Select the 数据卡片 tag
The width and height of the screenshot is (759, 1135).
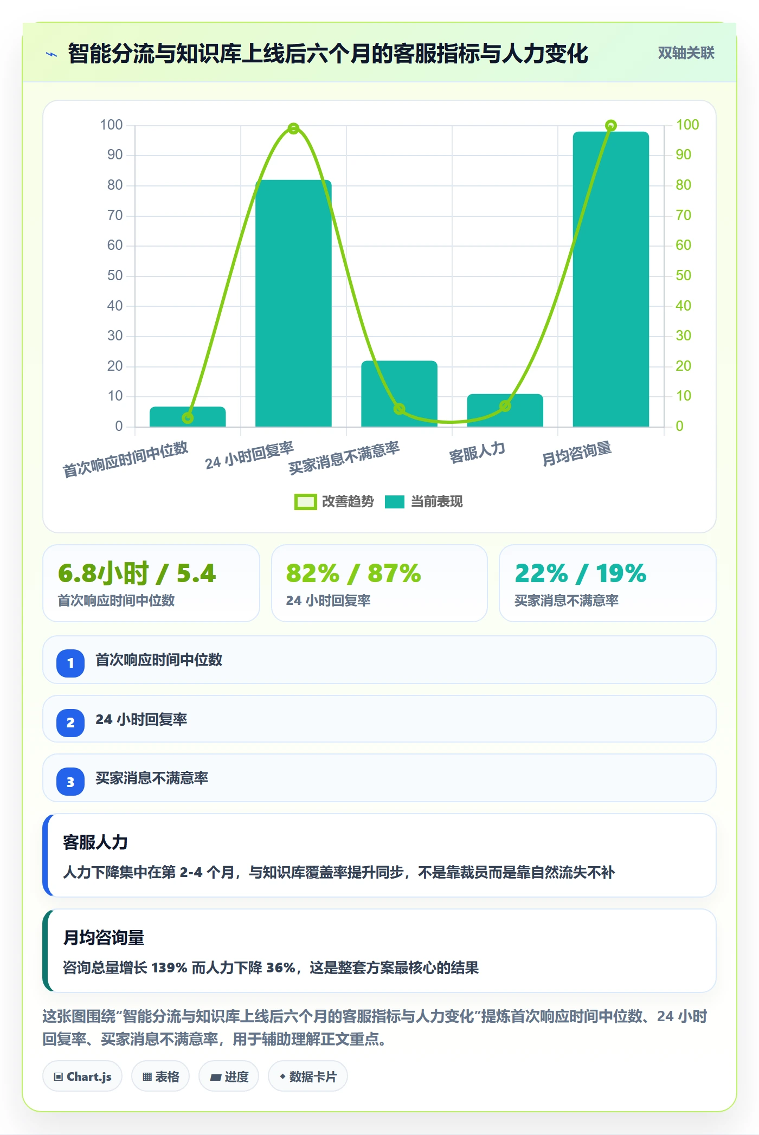point(308,1076)
